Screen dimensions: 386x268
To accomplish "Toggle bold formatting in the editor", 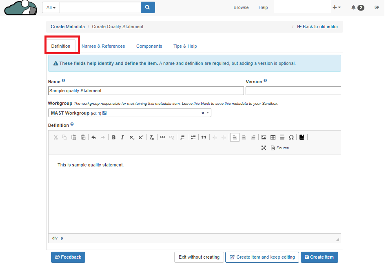I will tap(114, 137).
